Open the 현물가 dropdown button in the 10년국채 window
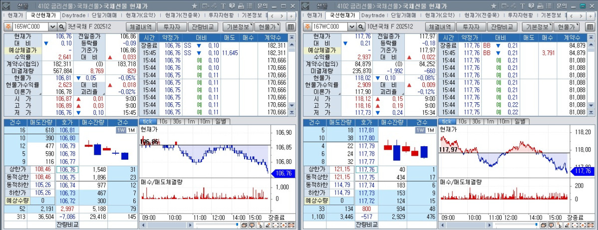Image resolution: width=598 pixels, height=230 pixels. 566,27
